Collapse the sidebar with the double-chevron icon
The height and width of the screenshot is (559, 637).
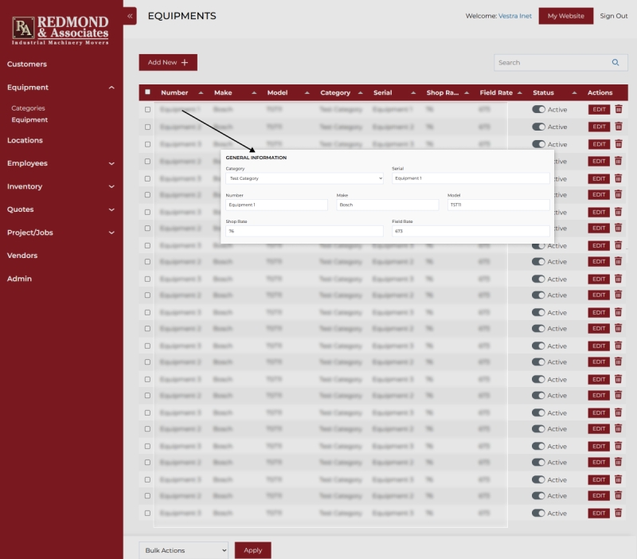pyautogui.click(x=130, y=16)
